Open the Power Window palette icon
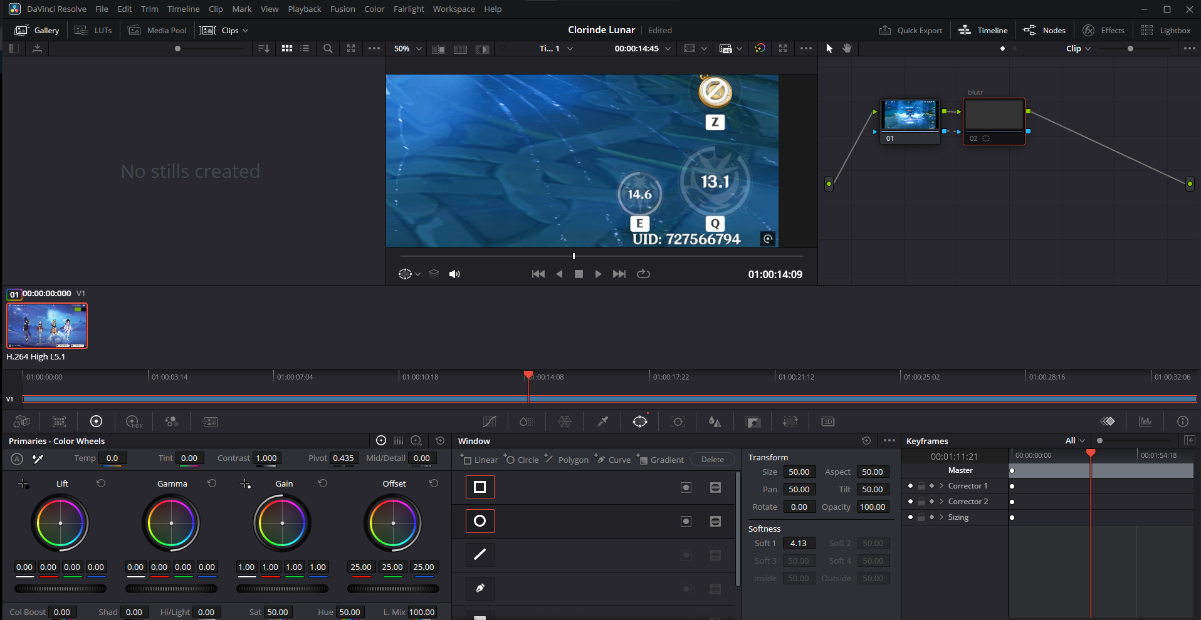1201x620 pixels. tap(640, 421)
